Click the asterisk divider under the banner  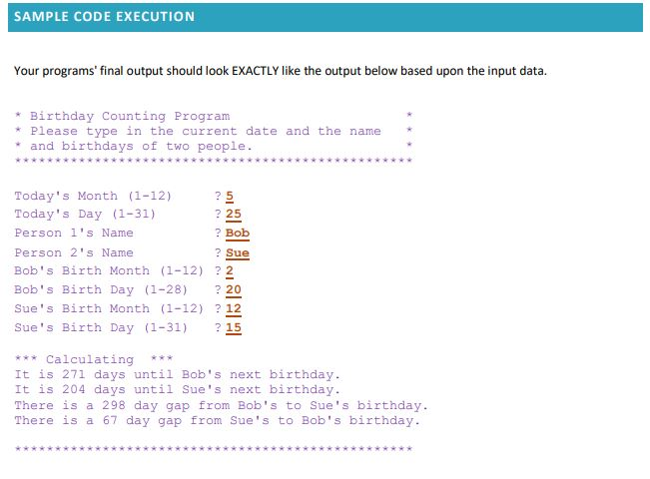tap(214, 161)
